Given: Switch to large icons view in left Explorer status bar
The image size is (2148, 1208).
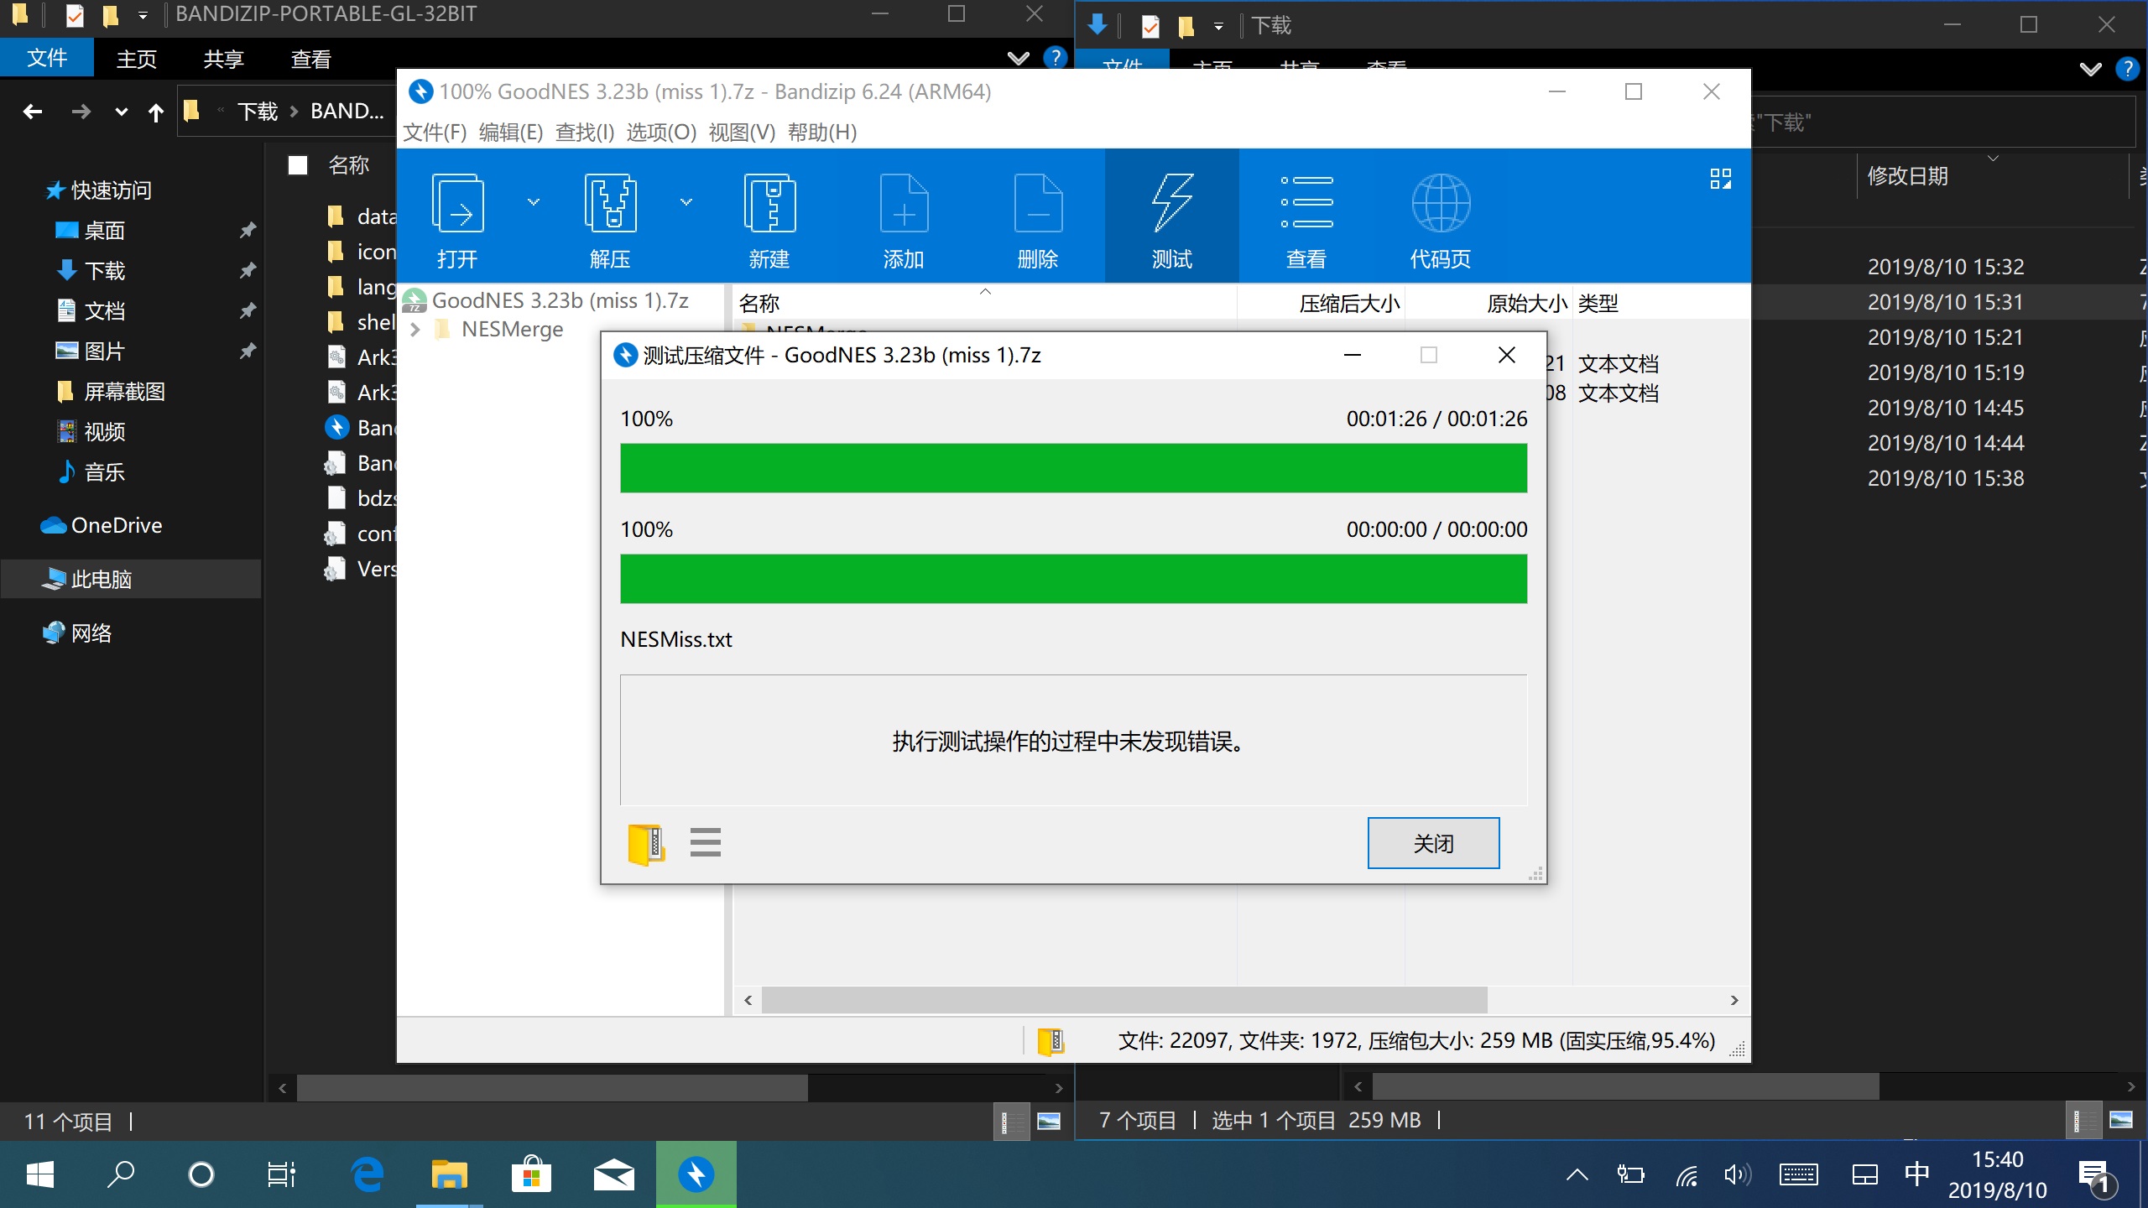Looking at the screenshot, I should [x=1049, y=1122].
